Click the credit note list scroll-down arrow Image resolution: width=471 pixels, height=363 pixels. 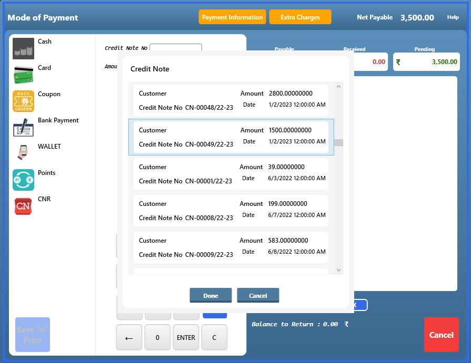pos(338,270)
